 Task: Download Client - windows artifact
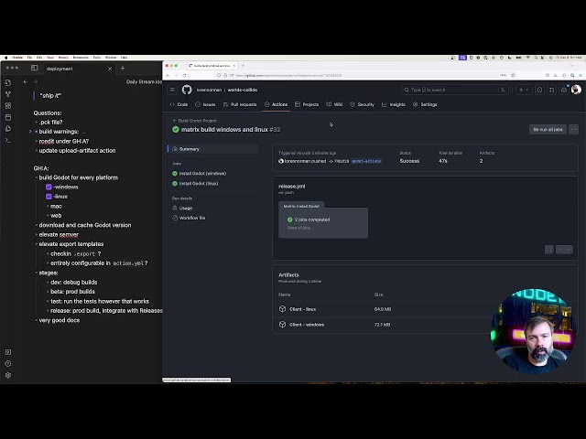(307, 325)
